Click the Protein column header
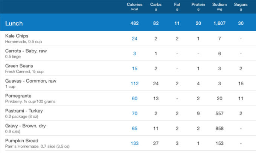 (198, 6)
